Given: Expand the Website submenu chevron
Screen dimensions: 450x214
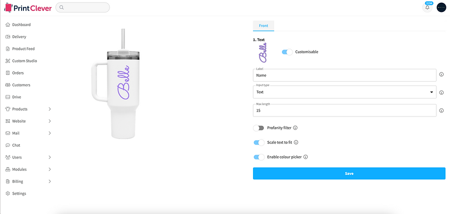Looking at the screenshot, I should click(x=50, y=121).
